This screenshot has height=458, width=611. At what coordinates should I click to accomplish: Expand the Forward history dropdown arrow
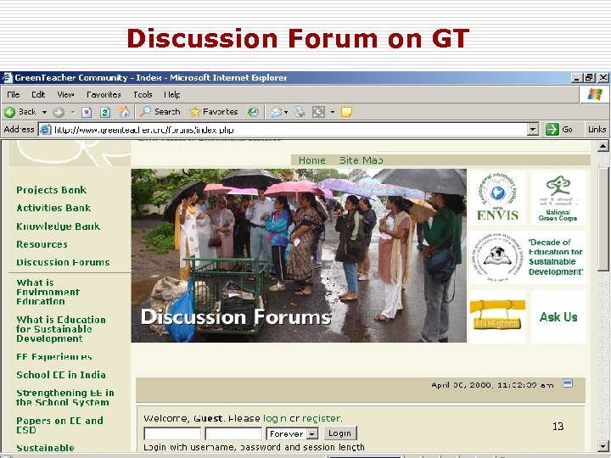(x=73, y=112)
